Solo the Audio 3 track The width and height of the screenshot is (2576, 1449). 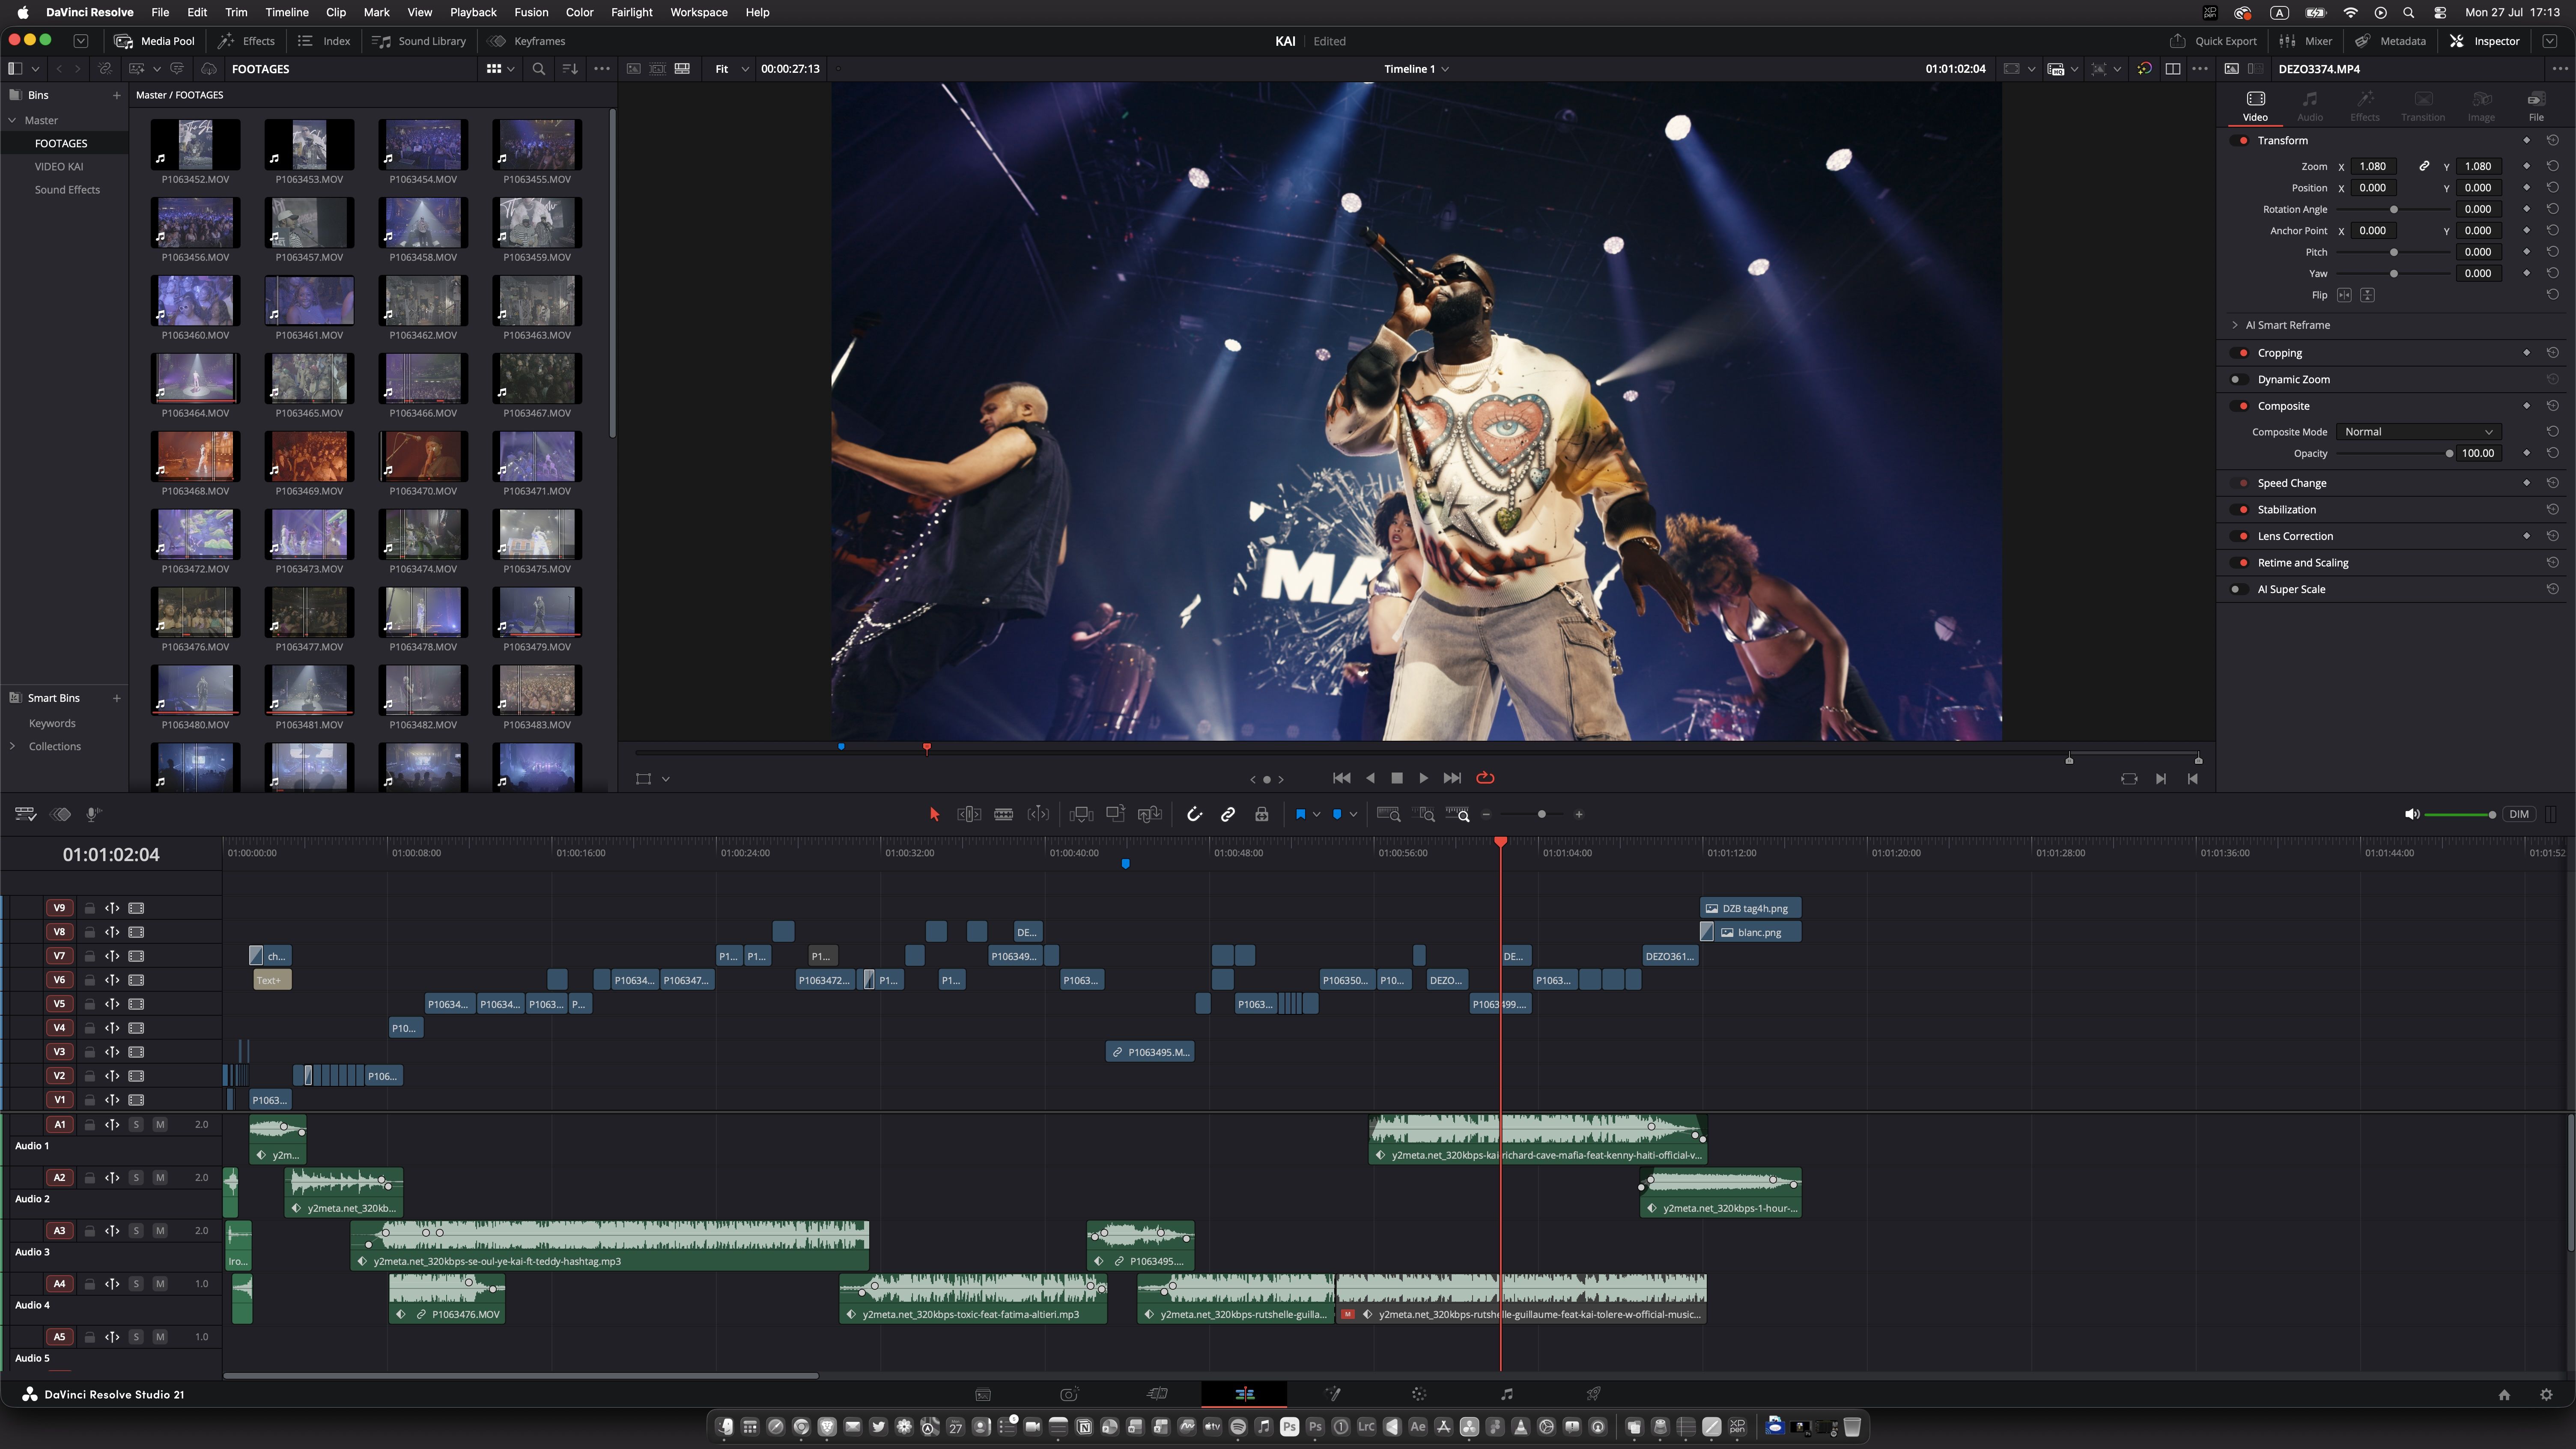click(x=136, y=1231)
